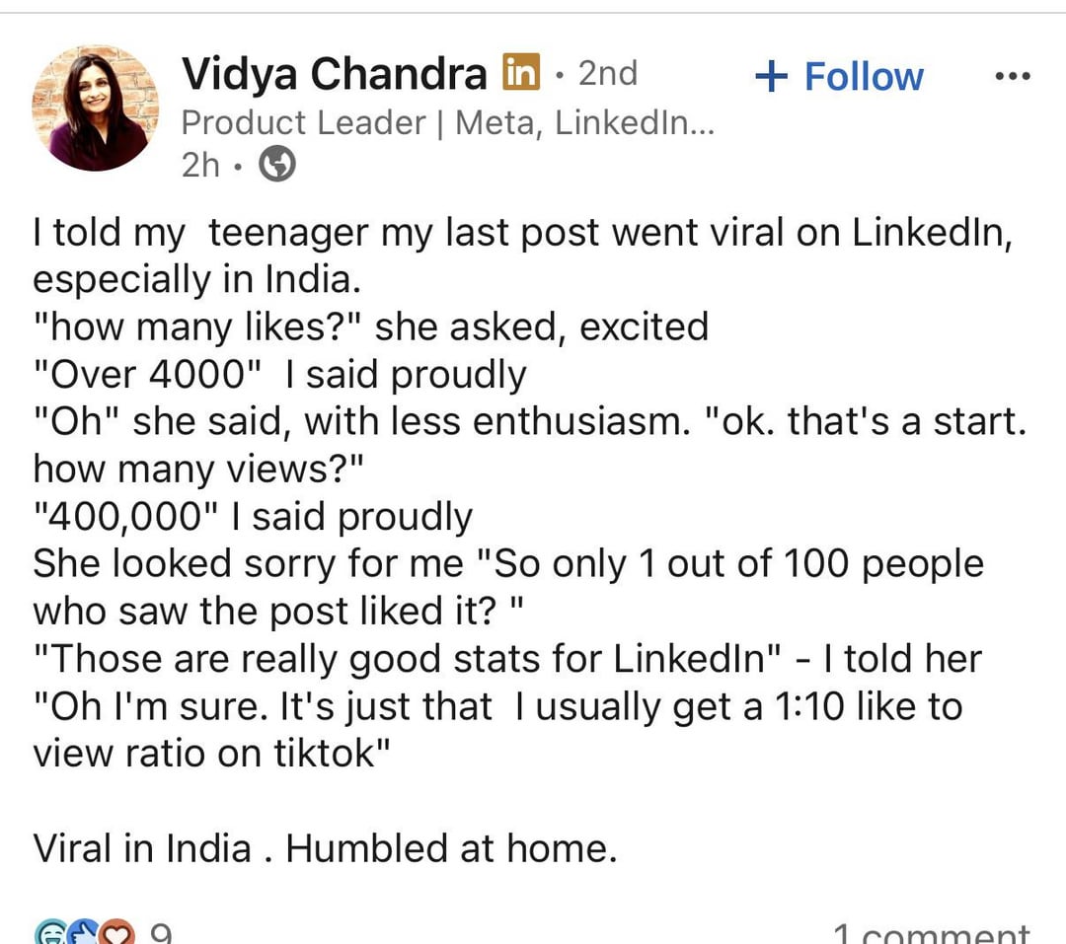
Task: Click the first line about post going viral
Action: [x=523, y=233]
